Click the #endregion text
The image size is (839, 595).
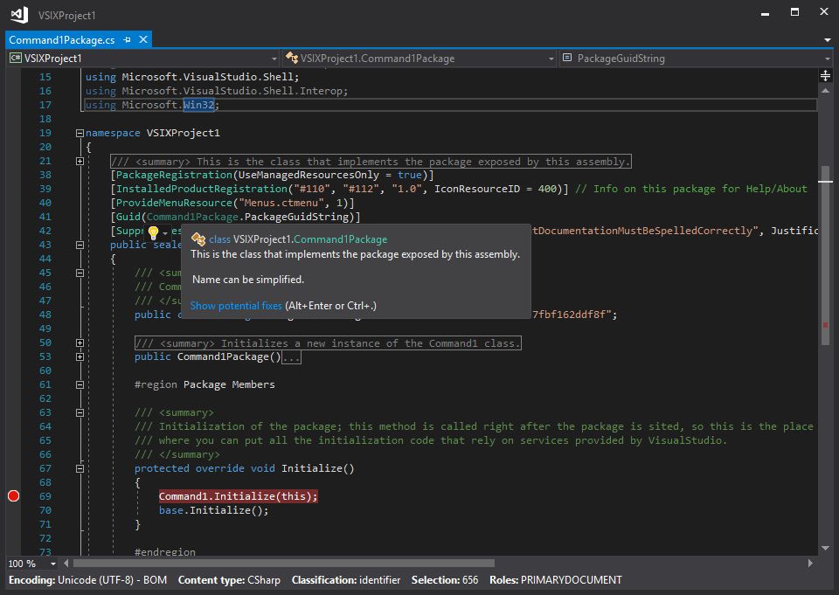(x=165, y=551)
